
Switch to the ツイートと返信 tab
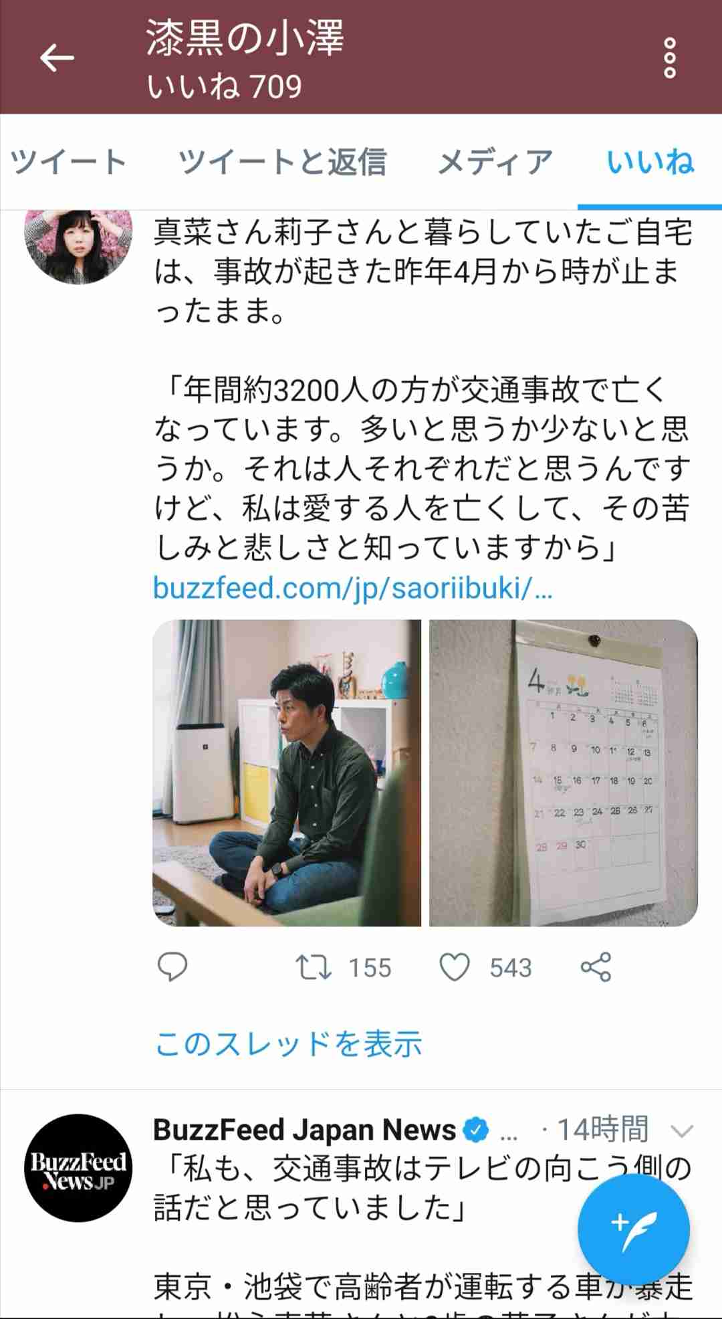[282, 162]
